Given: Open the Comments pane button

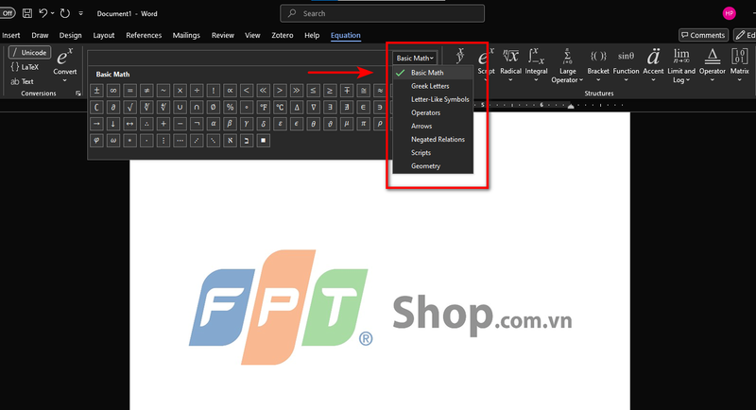Looking at the screenshot, I should pos(703,35).
